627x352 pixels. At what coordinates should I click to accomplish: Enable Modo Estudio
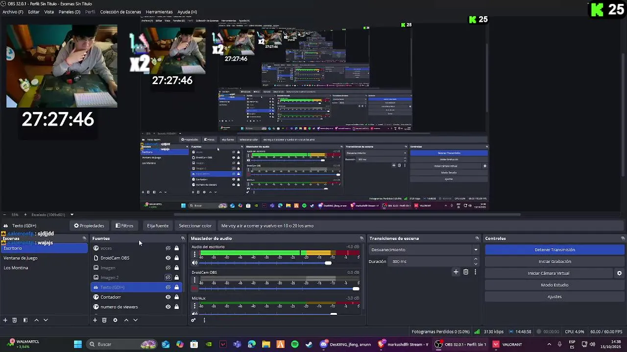(555, 285)
